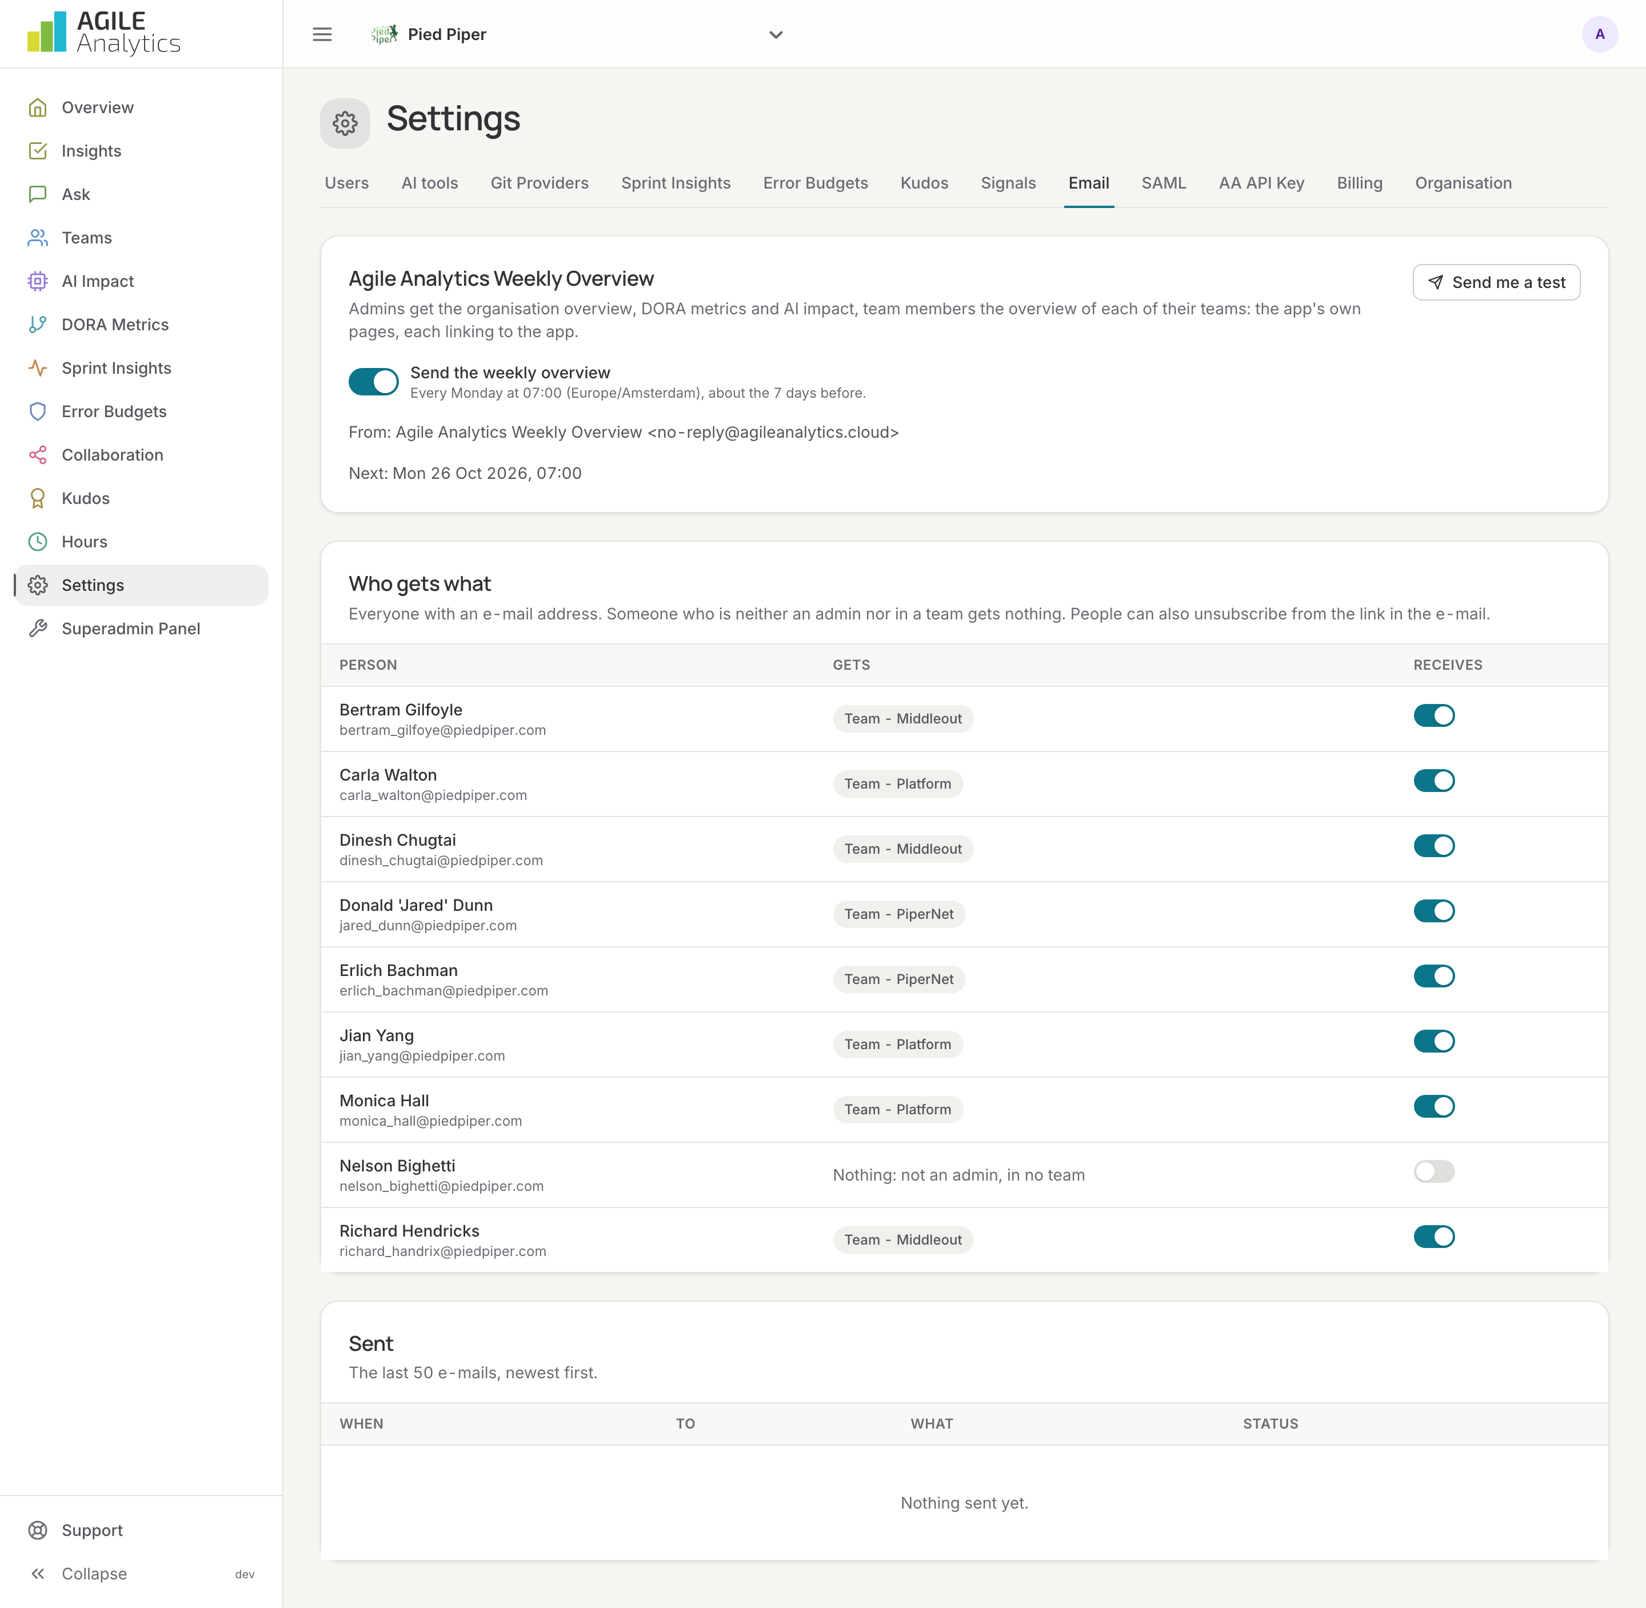Toggle the Receives switch for Monica Hall
The image size is (1646, 1608).
point(1433,1107)
